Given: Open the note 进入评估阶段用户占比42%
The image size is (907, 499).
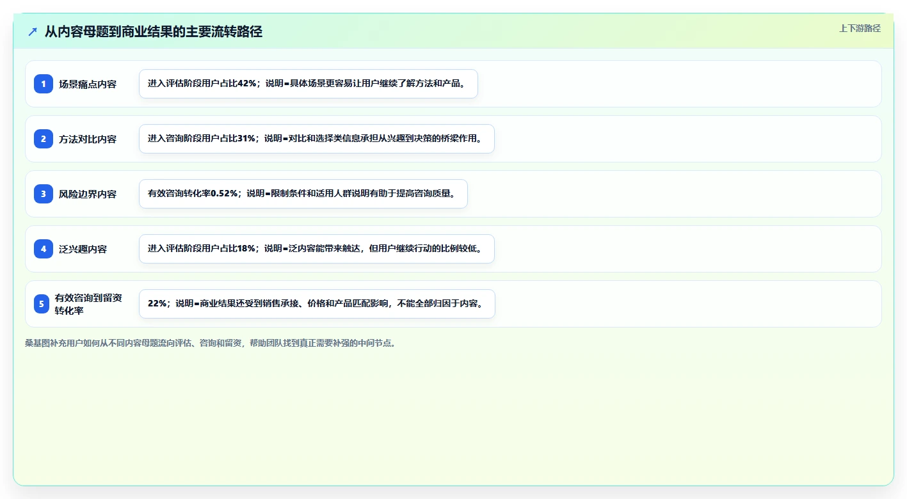Looking at the screenshot, I should 309,84.
